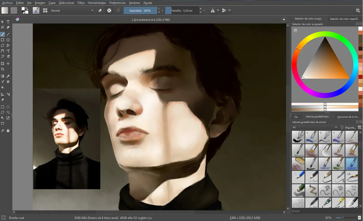Expand vertical mirror options arrow
363x221 pixels.
(229, 10)
